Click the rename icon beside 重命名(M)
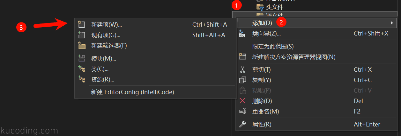This screenshot has height=136, width=401. (x=242, y=112)
